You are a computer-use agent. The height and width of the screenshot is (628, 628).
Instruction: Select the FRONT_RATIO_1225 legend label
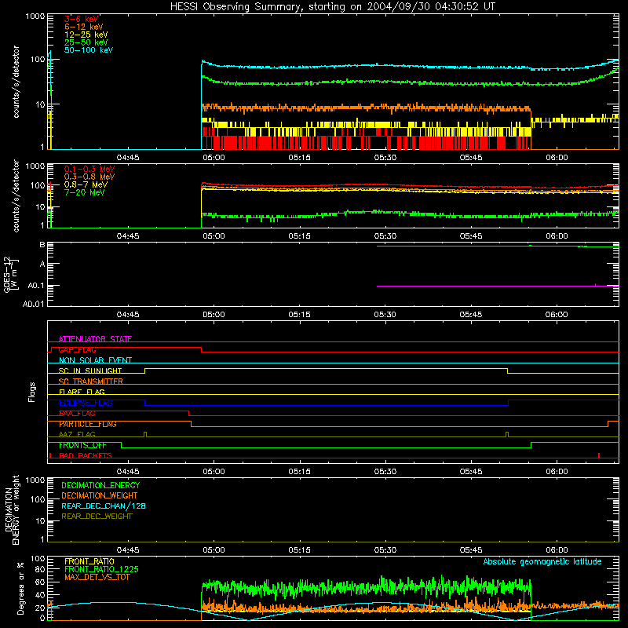[x=101, y=569]
